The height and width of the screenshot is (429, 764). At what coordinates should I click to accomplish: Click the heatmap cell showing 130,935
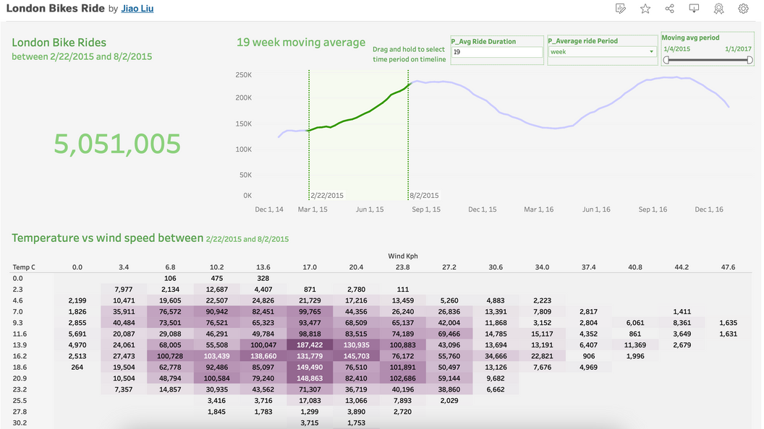356,344
